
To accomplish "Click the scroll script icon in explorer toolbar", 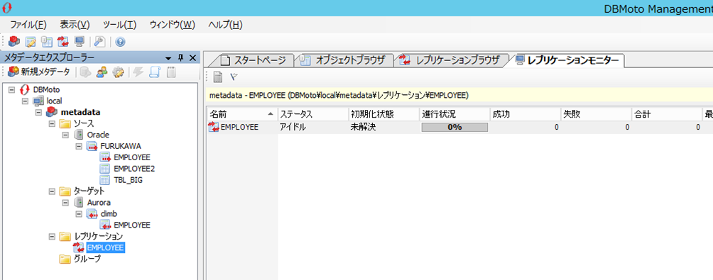I will [154, 72].
